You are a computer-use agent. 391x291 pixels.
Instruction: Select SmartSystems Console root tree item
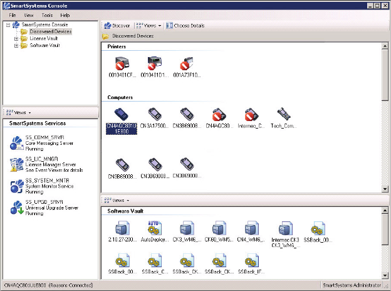[x=44, y=24]
